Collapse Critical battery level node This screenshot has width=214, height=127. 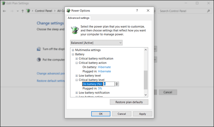[x=77, y=80]
